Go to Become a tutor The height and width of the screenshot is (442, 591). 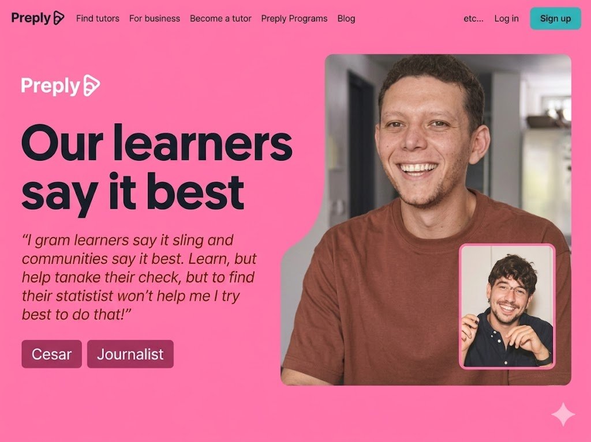pos(220,18)
